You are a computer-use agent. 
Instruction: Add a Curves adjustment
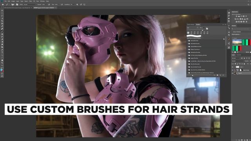point(241,16)
